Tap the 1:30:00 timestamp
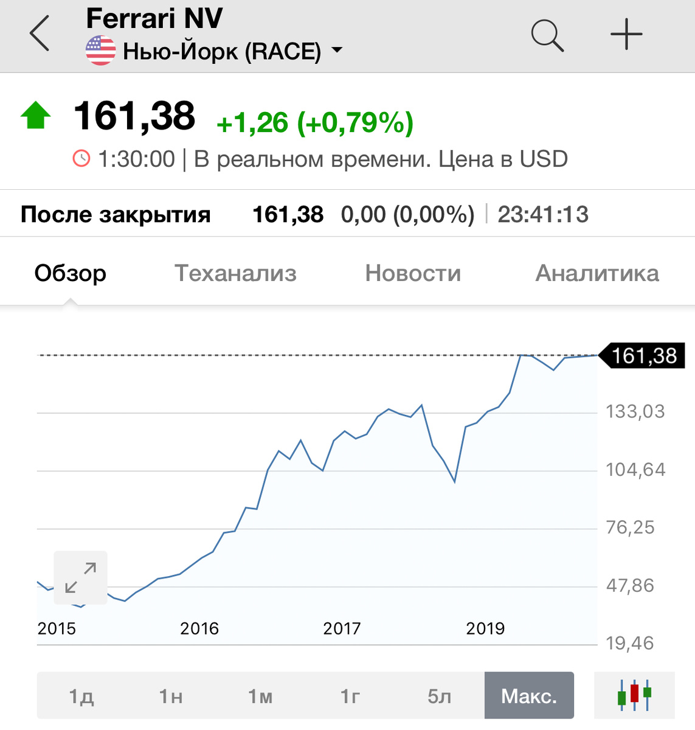 pyautogui.click(x=136, y=159)
